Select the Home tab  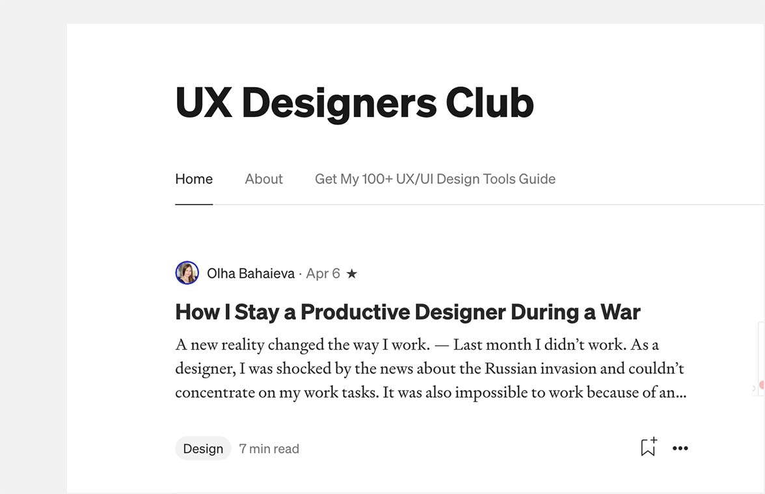point(193,179)
